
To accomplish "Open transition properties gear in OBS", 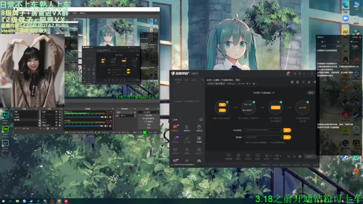I will 135,112.
